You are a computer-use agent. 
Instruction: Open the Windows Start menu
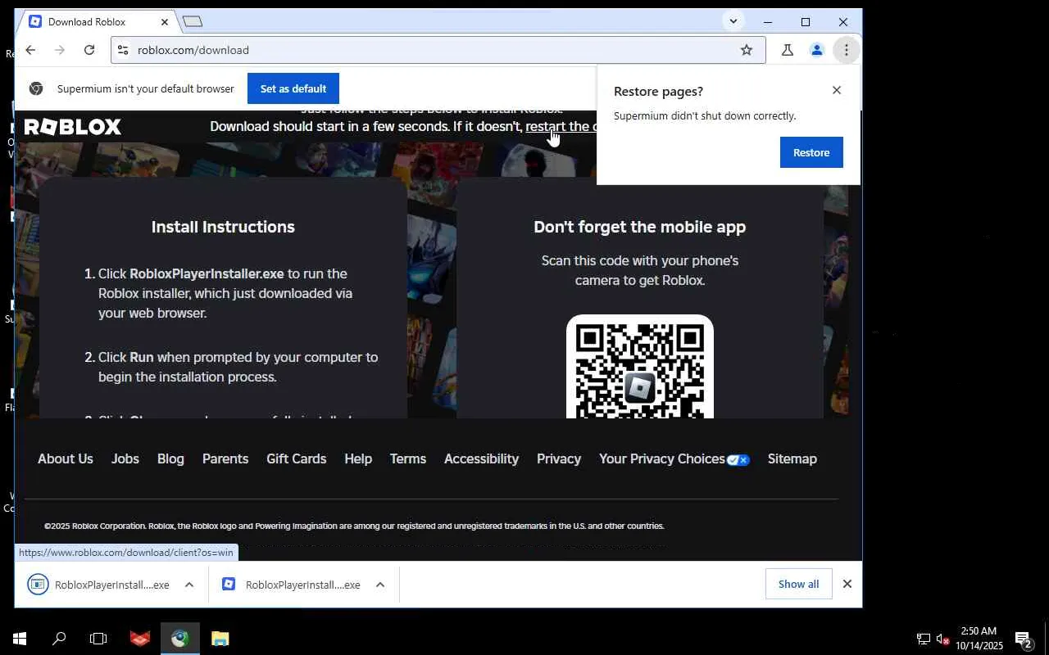[20, 639]
